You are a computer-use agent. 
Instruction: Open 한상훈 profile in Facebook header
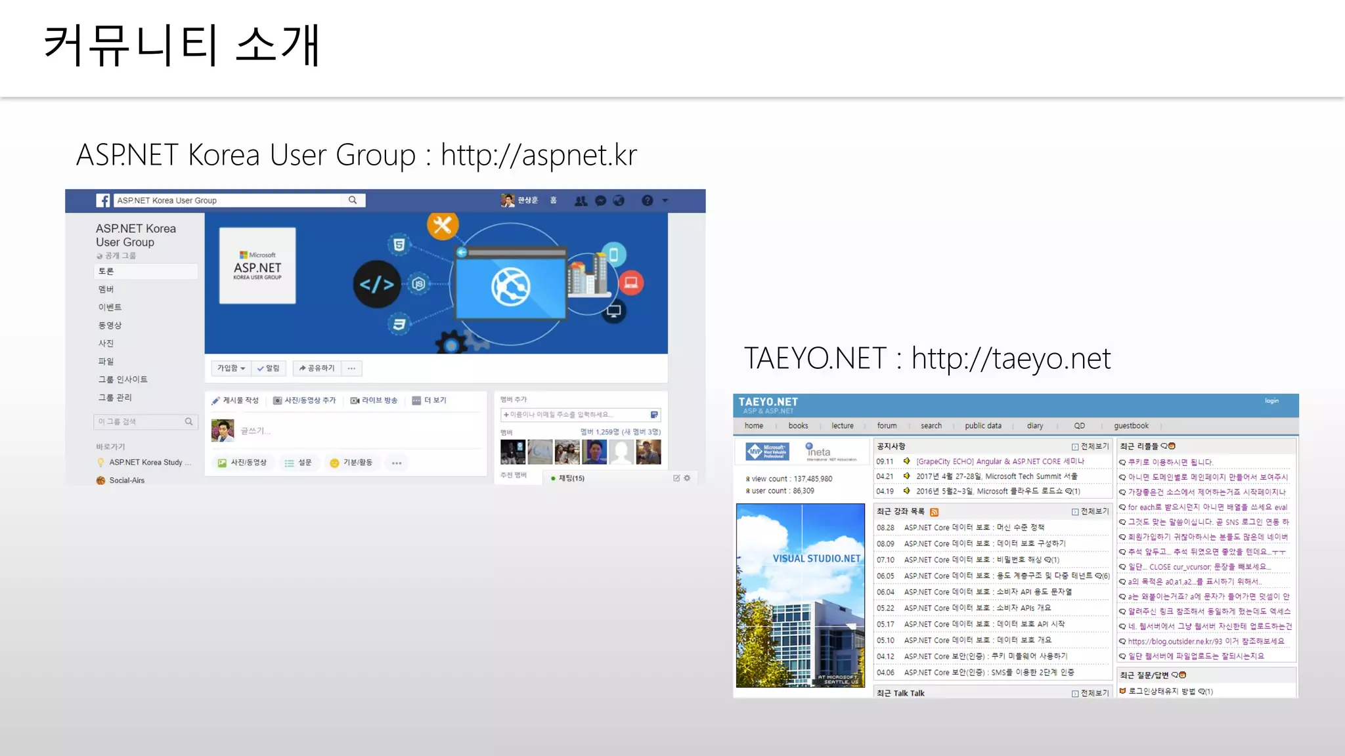pyautogui.click(x=519, y=200)
